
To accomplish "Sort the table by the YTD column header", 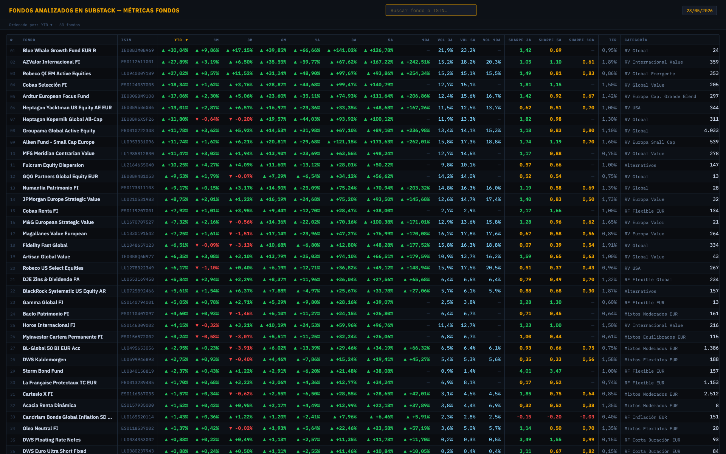I will click(x=181, y=40).
